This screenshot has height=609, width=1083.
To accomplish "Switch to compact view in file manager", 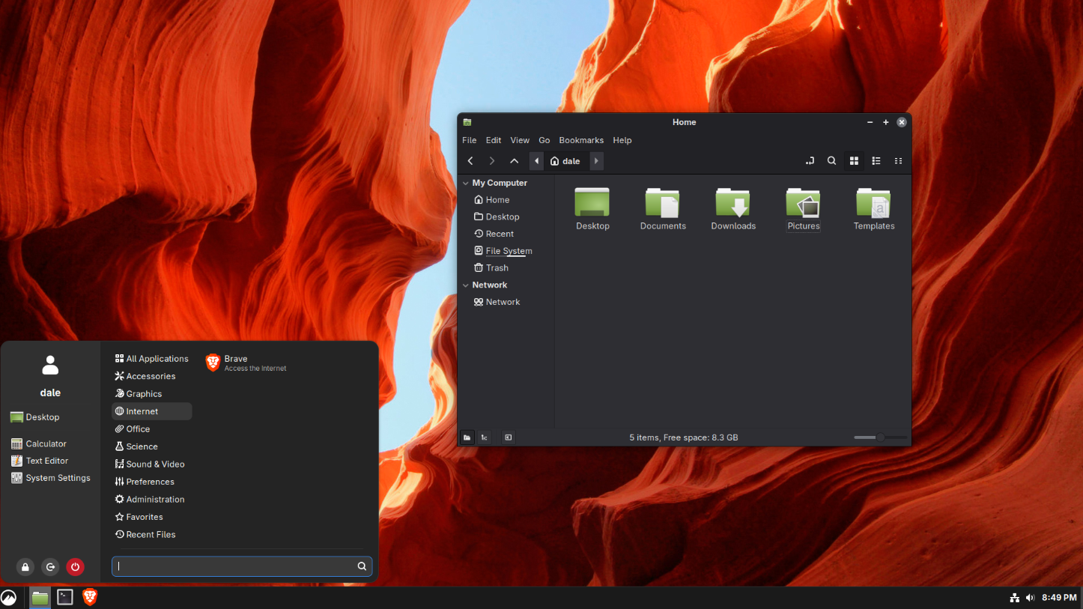I will point(898,161).
